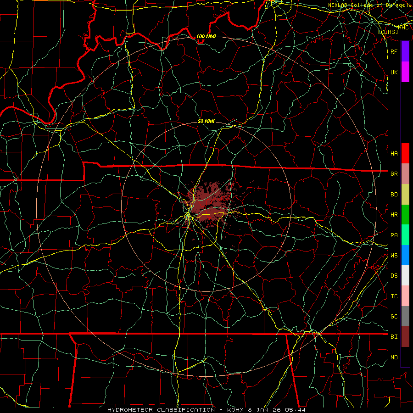Viewport: 413px width, 413px height.
Task: Click the RA legend text label
Action: pyautogui.click(x=394, y=235)
